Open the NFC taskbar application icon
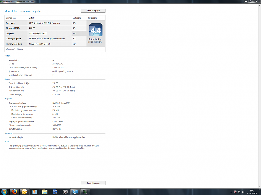This screenshot has height=195, width=261. click(x=55, y=192)
